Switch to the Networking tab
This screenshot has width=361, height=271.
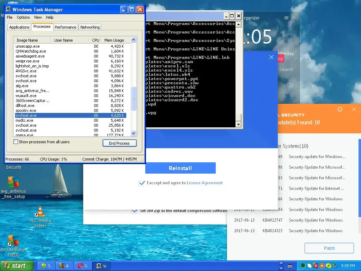pyautogui.click(x=90, y=27)
